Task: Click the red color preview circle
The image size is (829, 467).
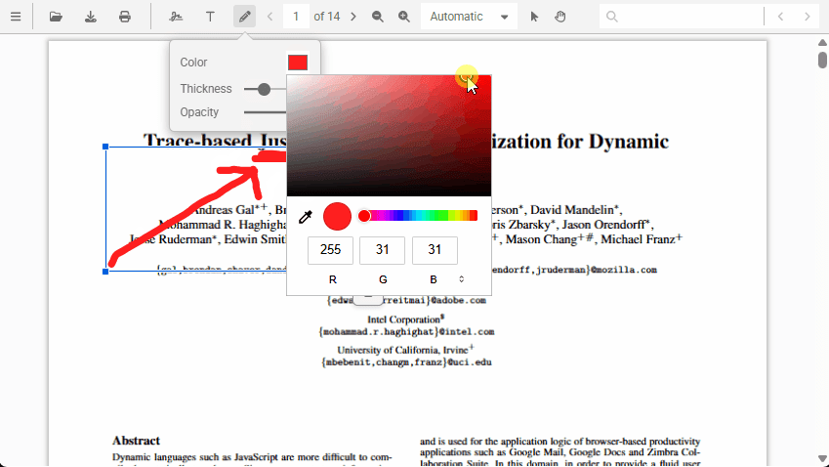Action: [x=337, y=216]
